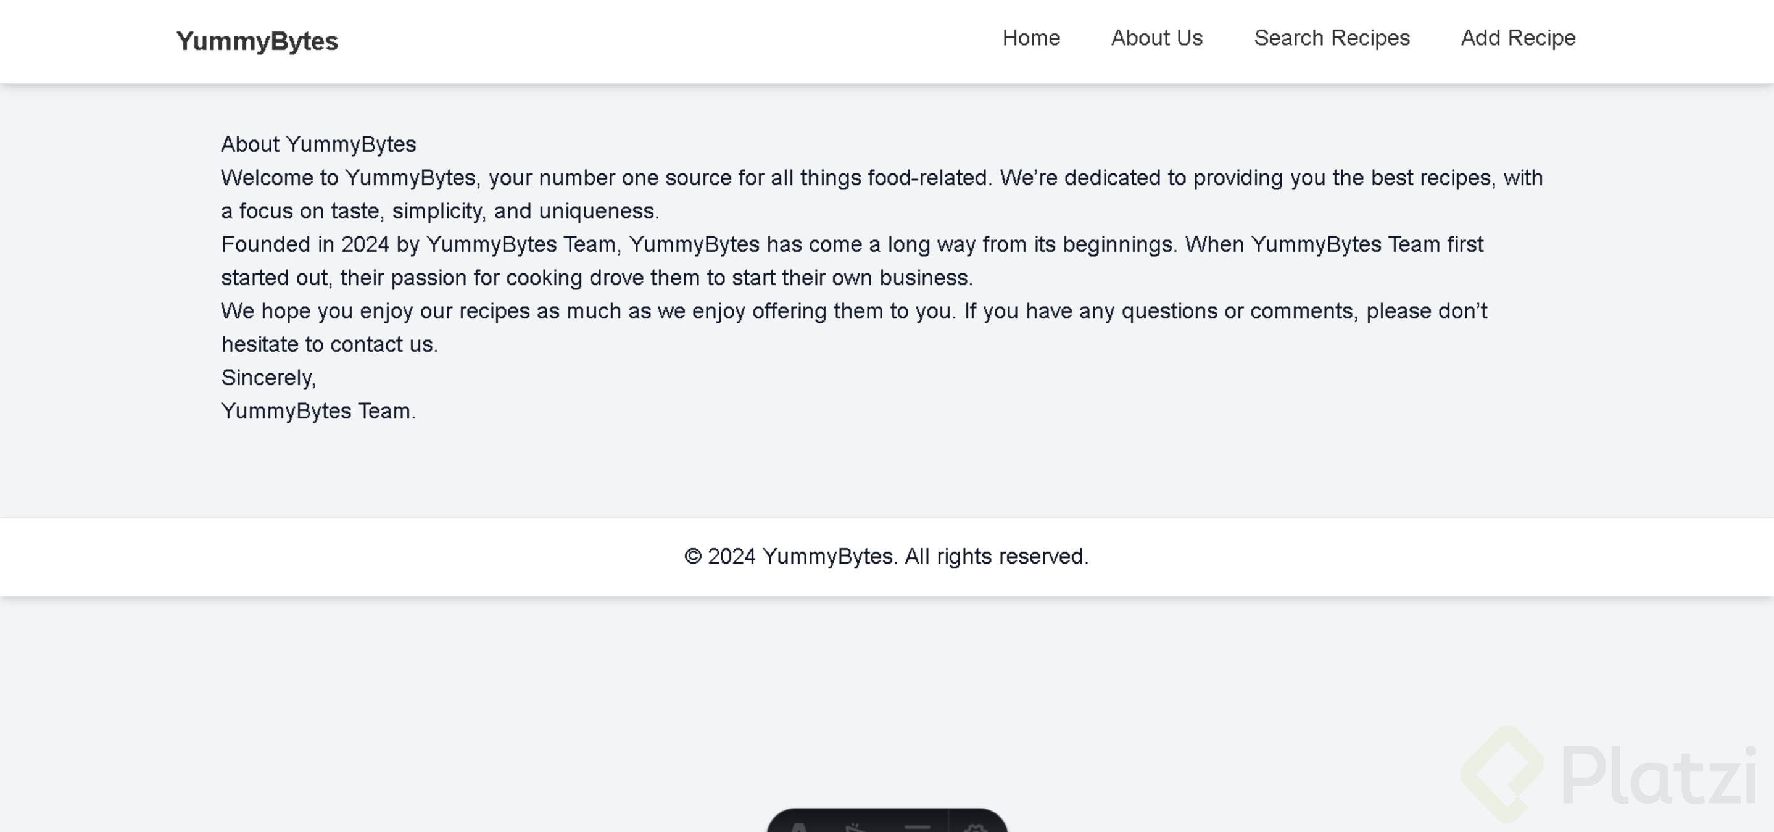Click the "Sincerely," line

pos(268,378)
